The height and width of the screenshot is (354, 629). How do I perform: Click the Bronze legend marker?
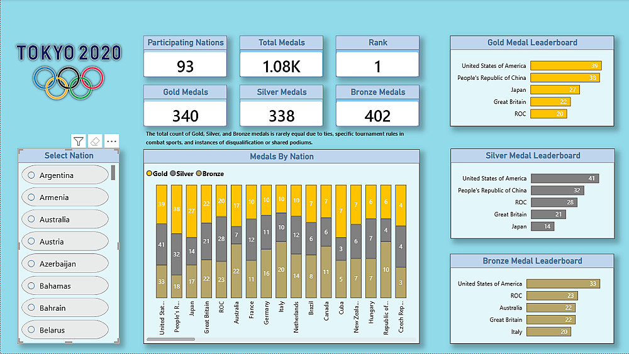198,174
